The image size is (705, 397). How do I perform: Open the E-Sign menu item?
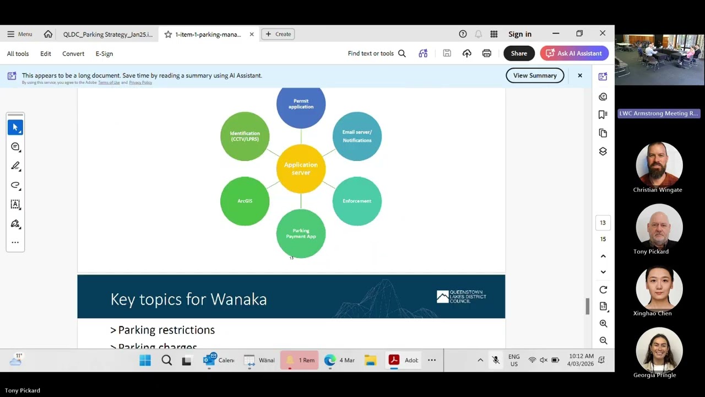(104, 53)
